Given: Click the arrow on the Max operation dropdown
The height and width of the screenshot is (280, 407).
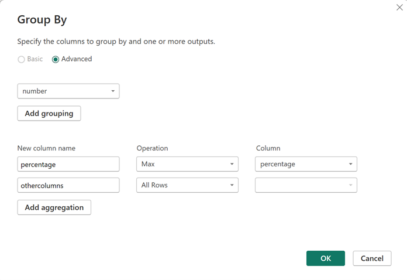Looking at the screenshot, I should point(232,165).
